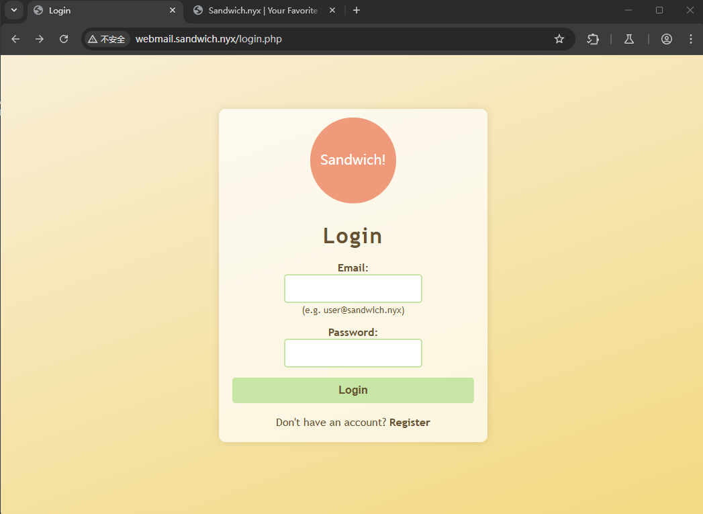The width and height of the screenshot is (703, 514).
Task: Expand the tab search dropdown arrow
Action: pos(13,10)
